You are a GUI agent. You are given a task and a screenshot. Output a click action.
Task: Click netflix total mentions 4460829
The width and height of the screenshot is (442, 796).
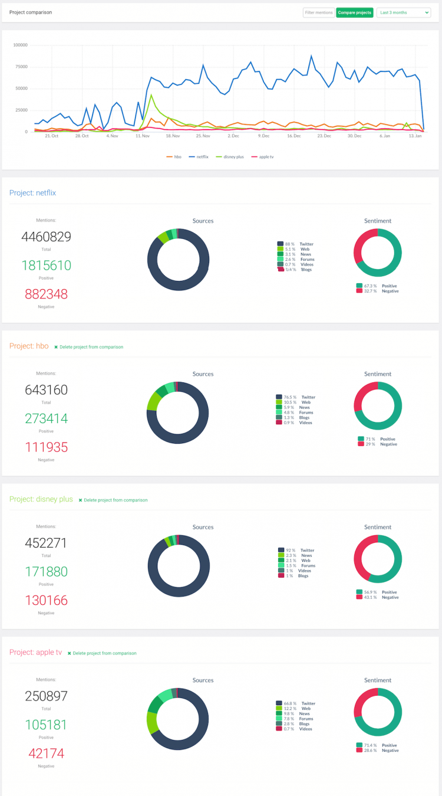pyautogui.click(x=46, y=237)
